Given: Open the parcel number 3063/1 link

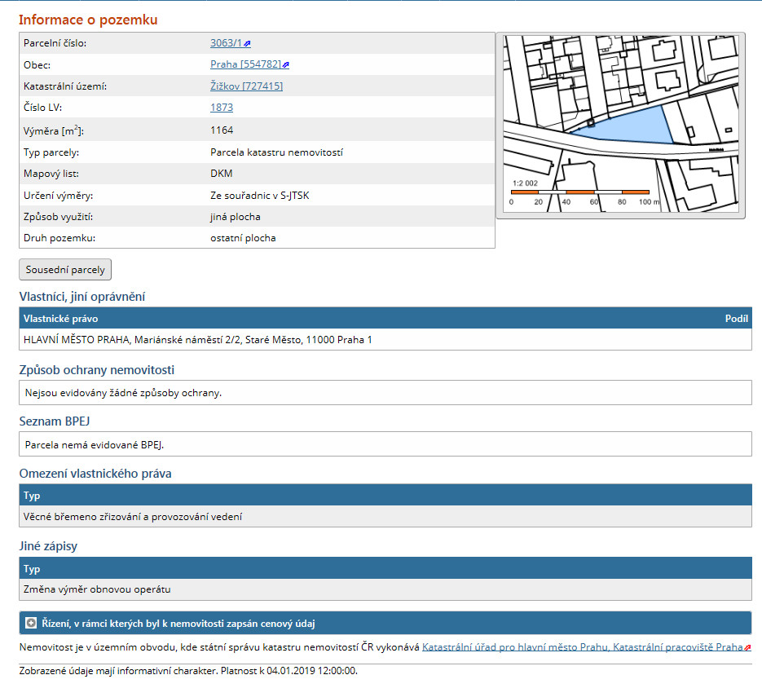Looking at the screenshot, I should tap(226, 43).
